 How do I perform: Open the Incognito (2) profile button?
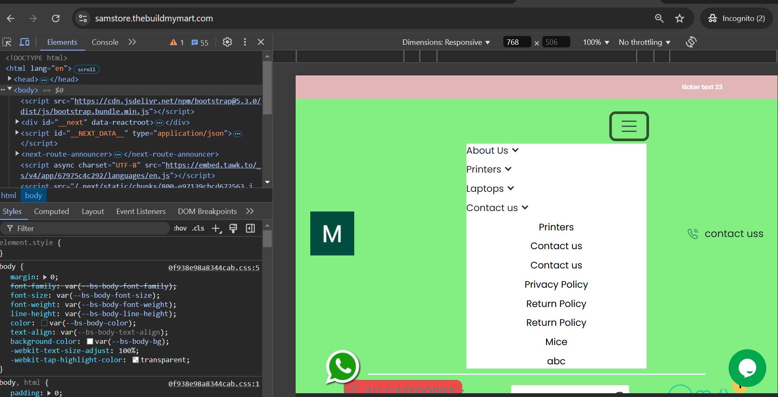point(737,18)
